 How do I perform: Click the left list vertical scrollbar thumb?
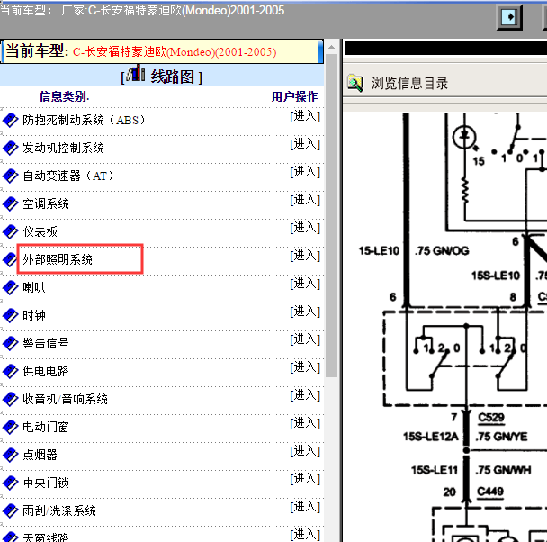331,215
